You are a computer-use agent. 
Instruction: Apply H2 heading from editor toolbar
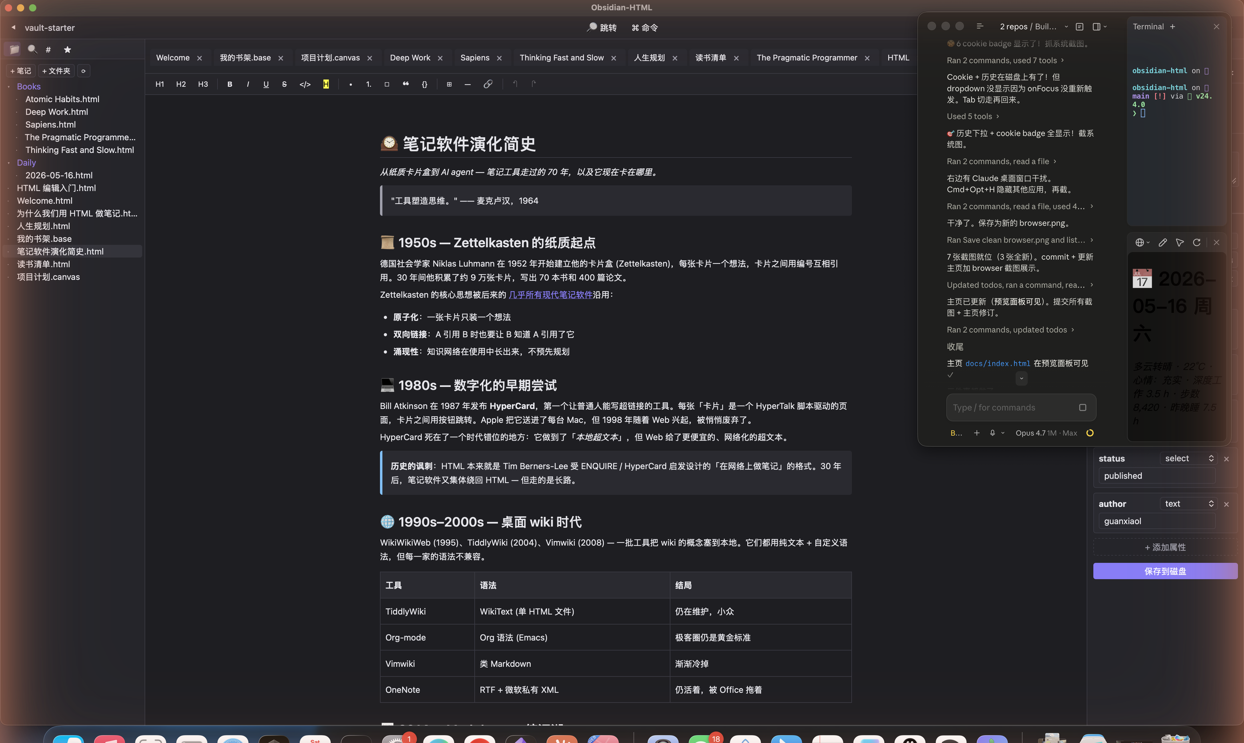(x=181, y=84)
